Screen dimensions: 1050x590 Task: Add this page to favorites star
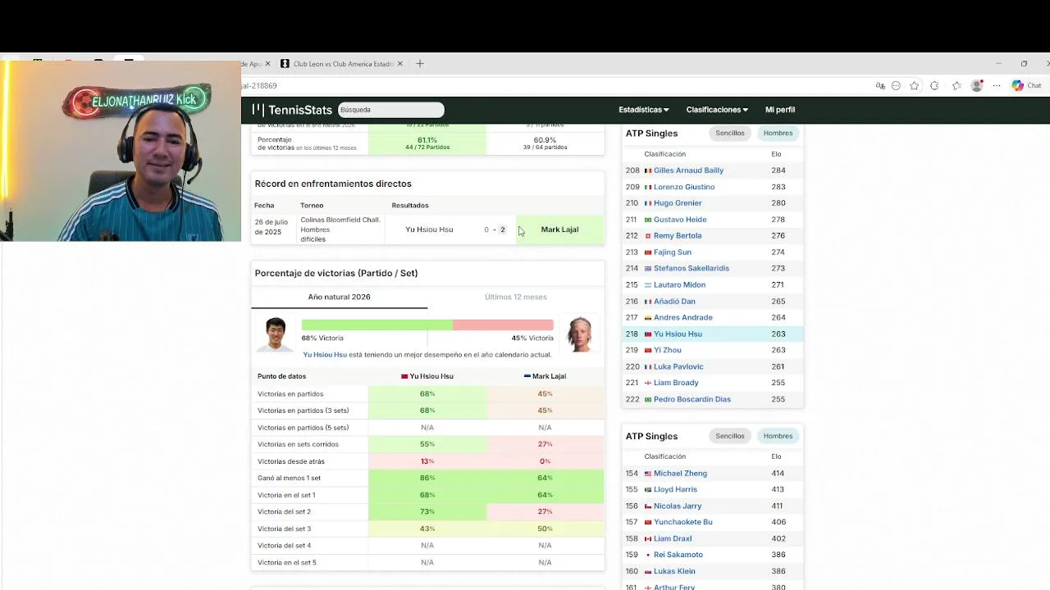pyautogui.click(x=915, y=86)
